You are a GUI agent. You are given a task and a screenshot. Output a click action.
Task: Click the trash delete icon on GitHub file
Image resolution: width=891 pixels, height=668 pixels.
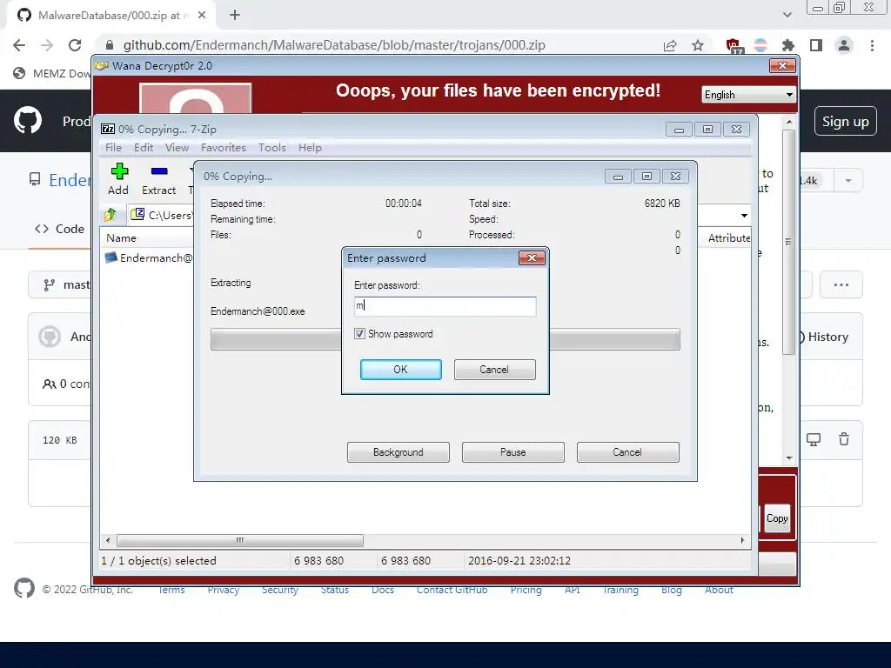coord(844,439)
